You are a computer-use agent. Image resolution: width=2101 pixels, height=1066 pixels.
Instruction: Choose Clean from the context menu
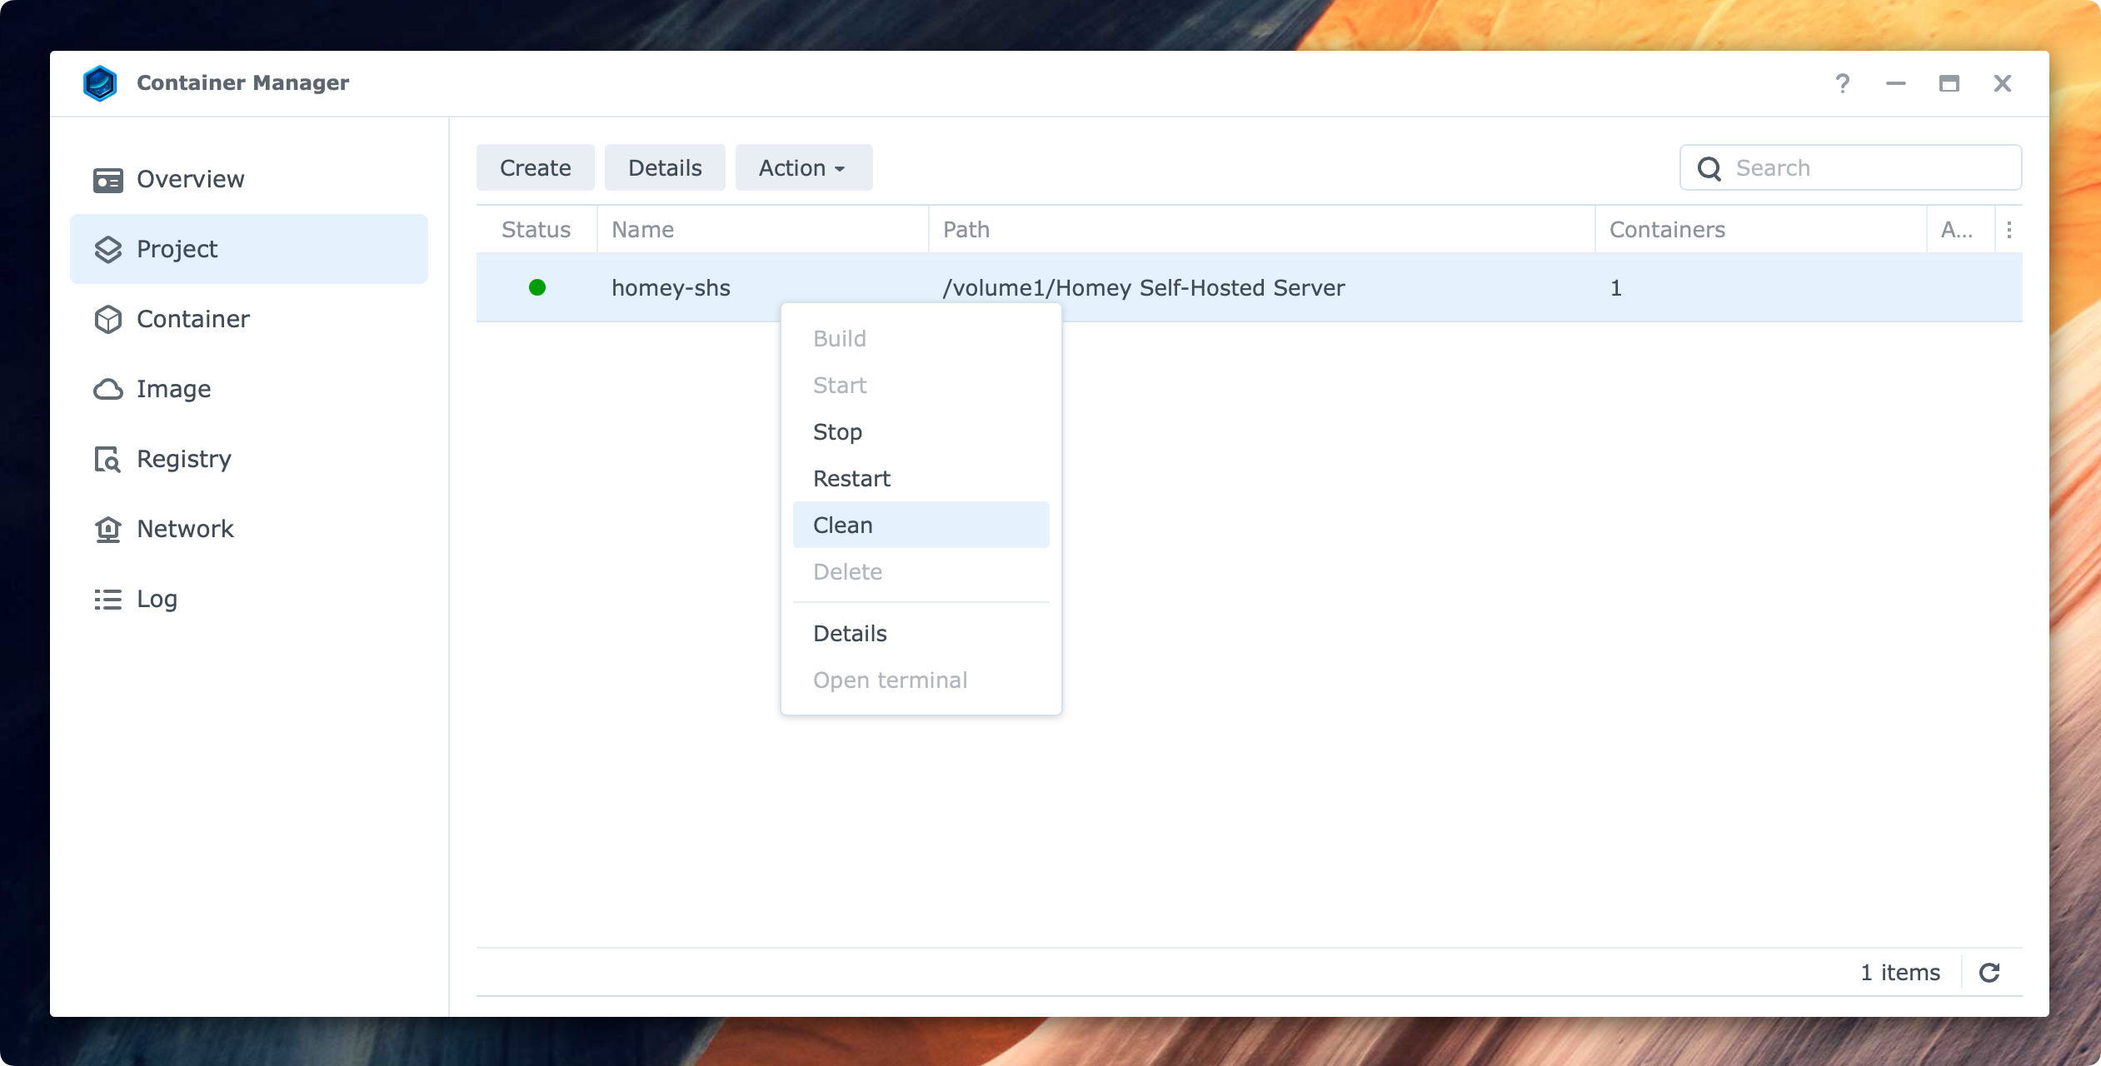[842, 525]
